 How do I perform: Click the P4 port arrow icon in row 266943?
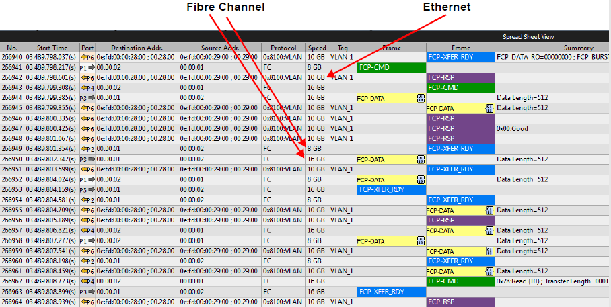(x=87, y=88)
